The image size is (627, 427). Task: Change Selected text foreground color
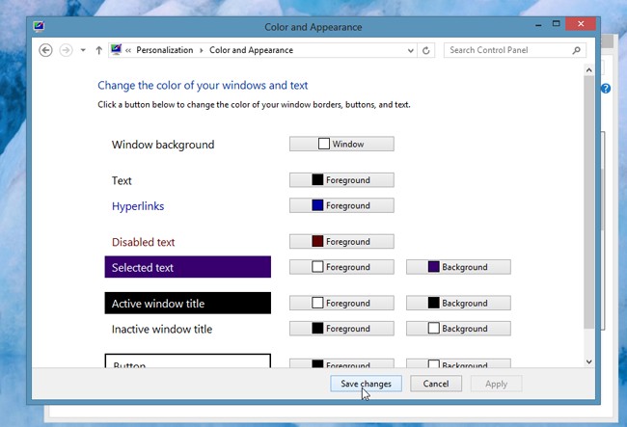341,267
